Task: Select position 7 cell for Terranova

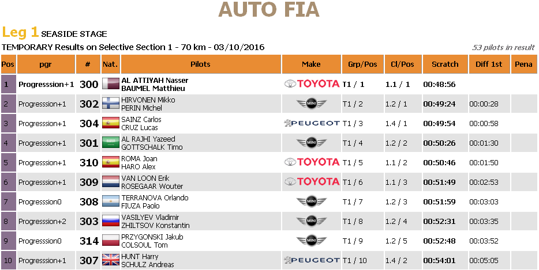Action: [8, 201]
